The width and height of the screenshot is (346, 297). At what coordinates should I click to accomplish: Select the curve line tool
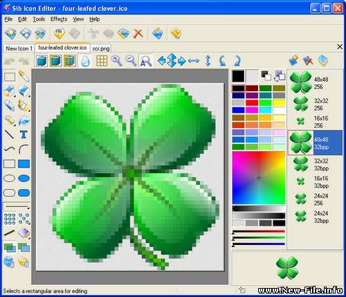pos(10,149)
